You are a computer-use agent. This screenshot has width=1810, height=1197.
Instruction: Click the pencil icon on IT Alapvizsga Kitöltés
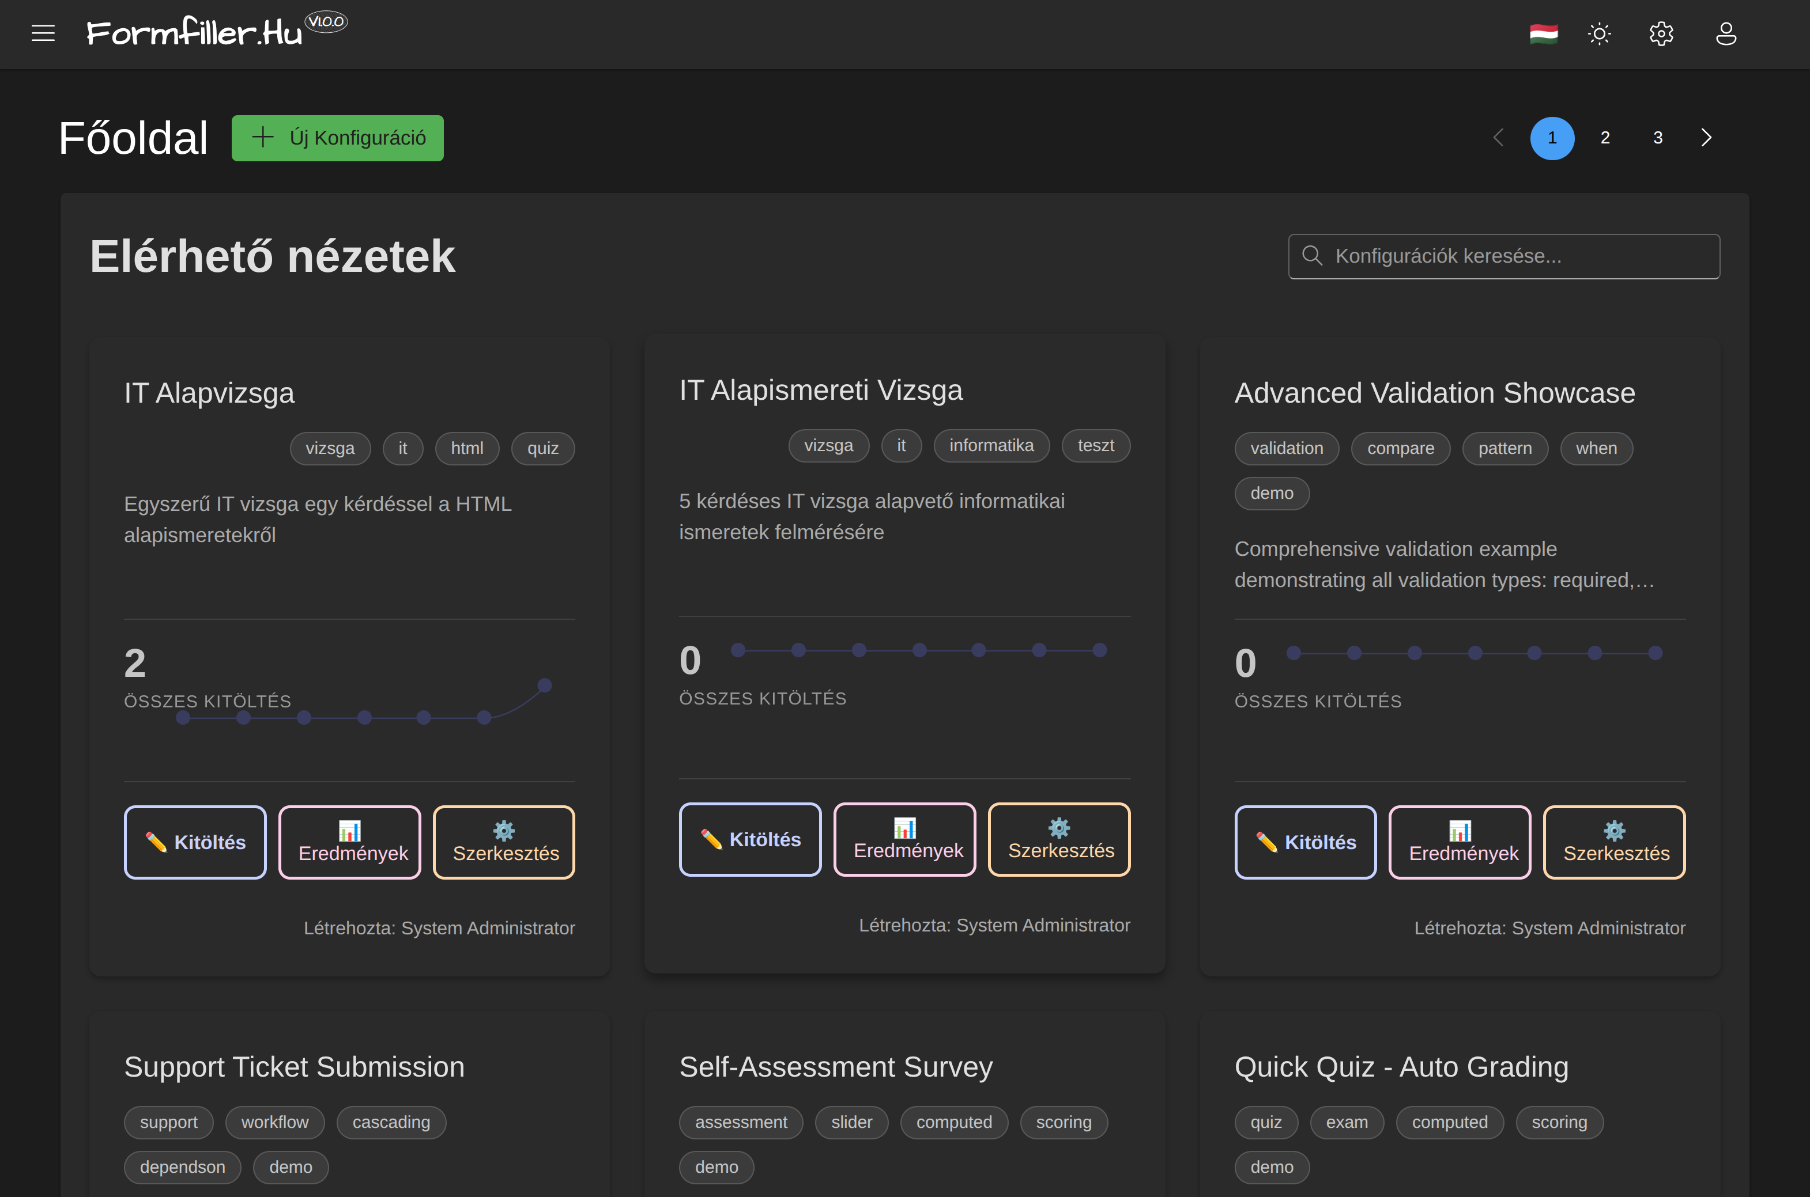point(157,841)
